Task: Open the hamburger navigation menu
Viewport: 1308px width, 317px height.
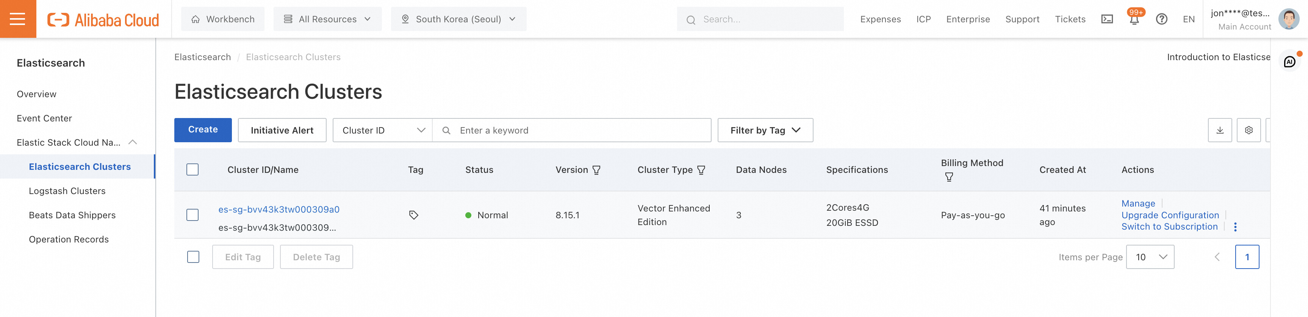Action: [18, 19]
